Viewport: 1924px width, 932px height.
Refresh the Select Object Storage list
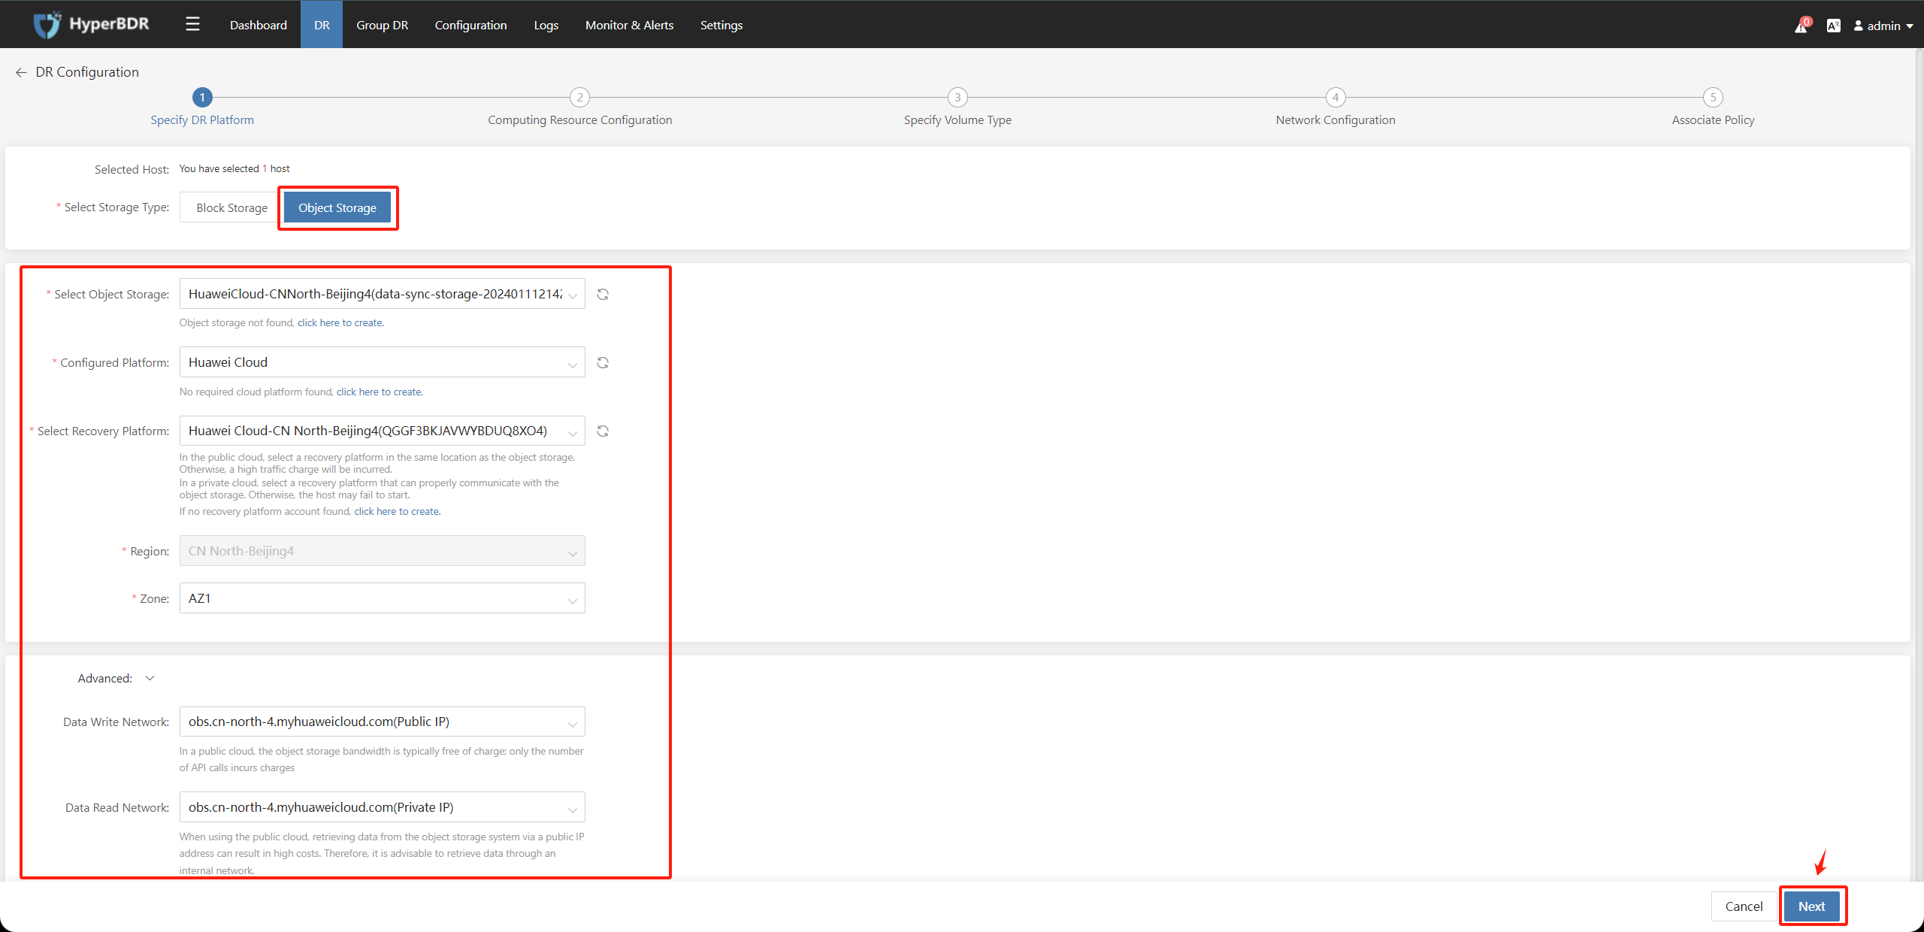[x=603, y=295]
